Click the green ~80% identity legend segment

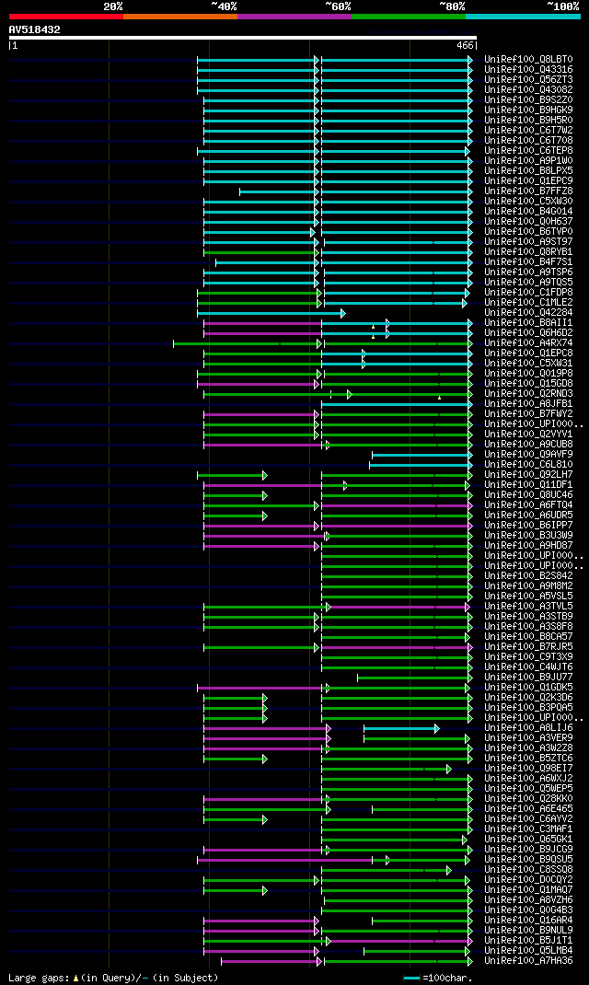pos(409,16)
